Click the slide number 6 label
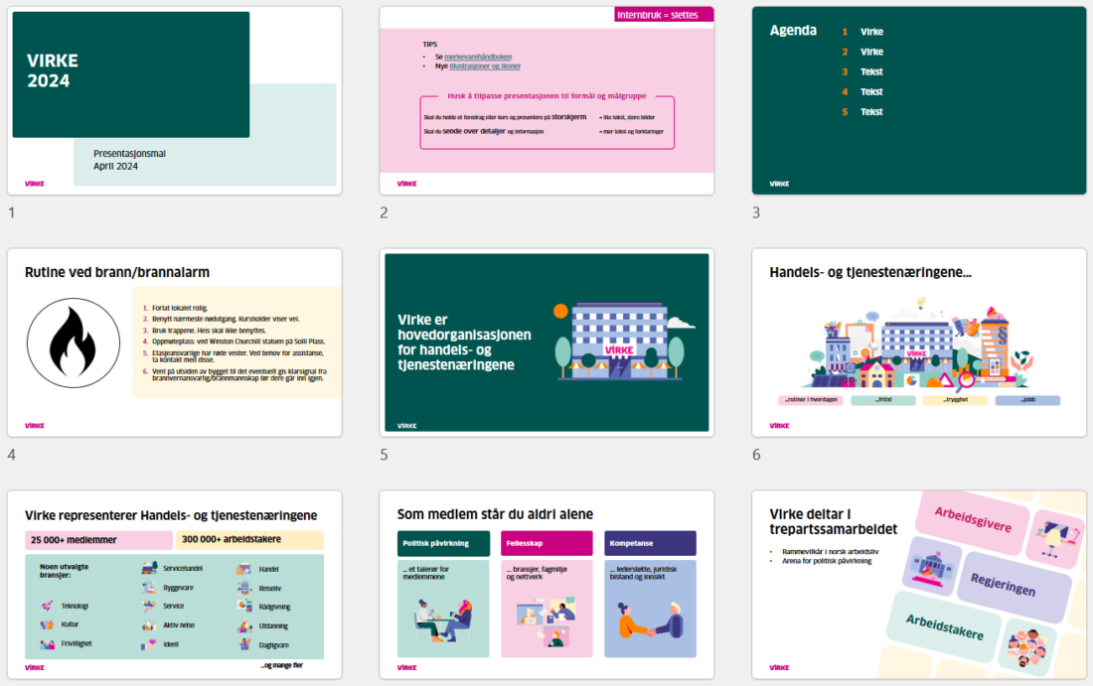1093x686 pixels. [756, 455]
